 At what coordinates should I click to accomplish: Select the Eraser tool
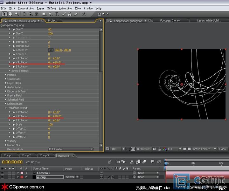pyautogui.click(x=76, y=14)
